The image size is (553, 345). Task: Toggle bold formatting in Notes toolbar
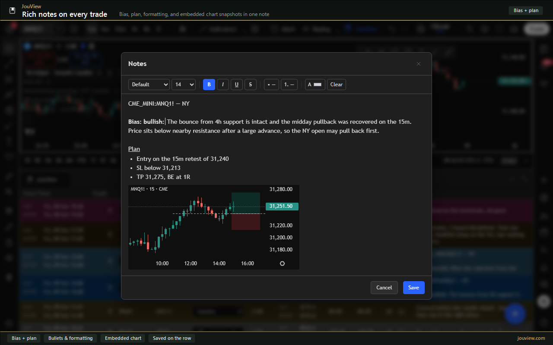tap(209, 85)
